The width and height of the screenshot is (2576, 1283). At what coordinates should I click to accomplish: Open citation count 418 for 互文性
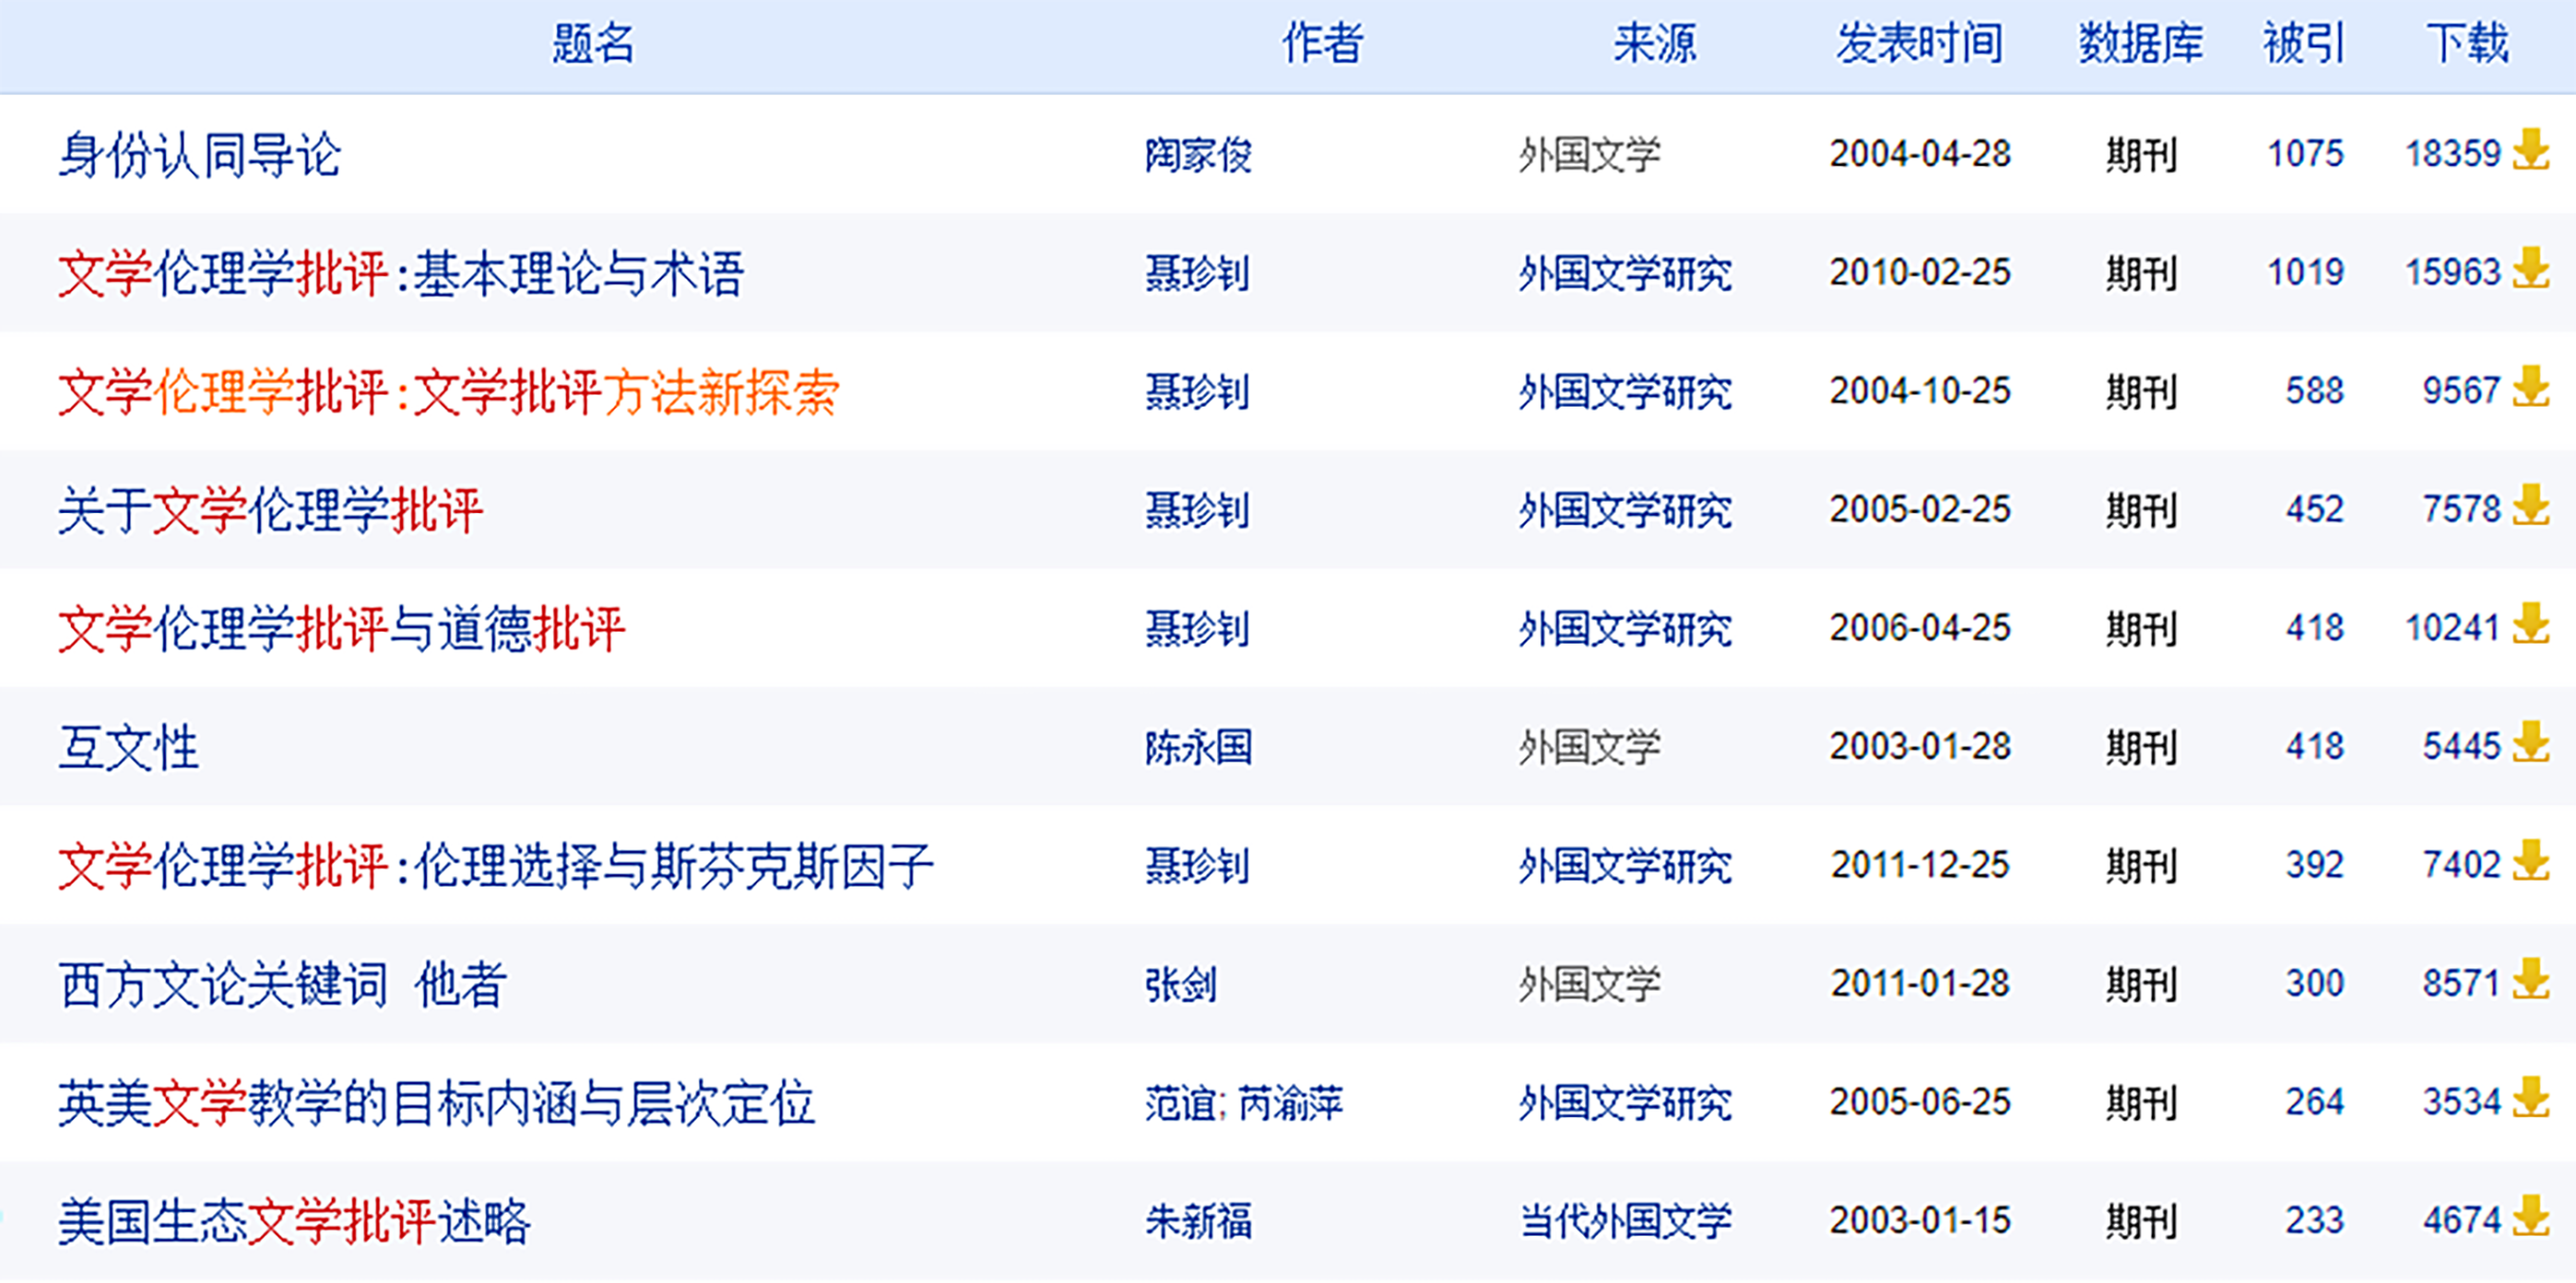[x=2314, y=746]
